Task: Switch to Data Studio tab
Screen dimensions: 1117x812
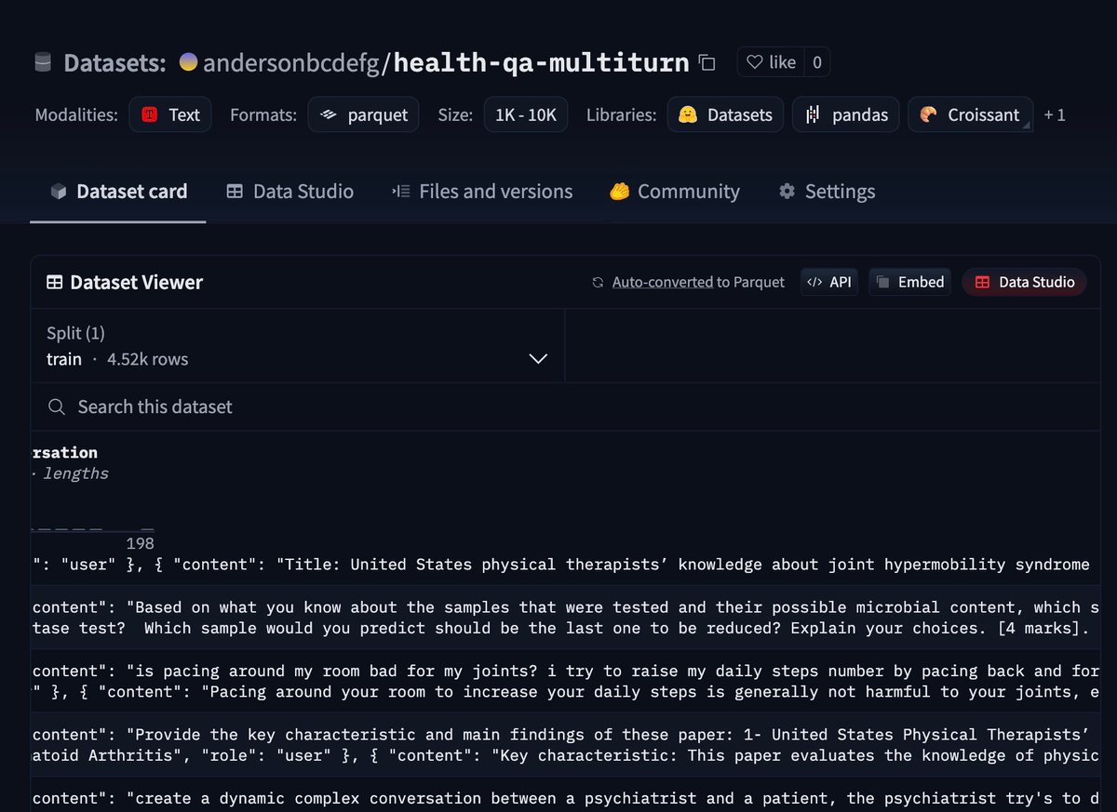Action: tap(289, 192)
